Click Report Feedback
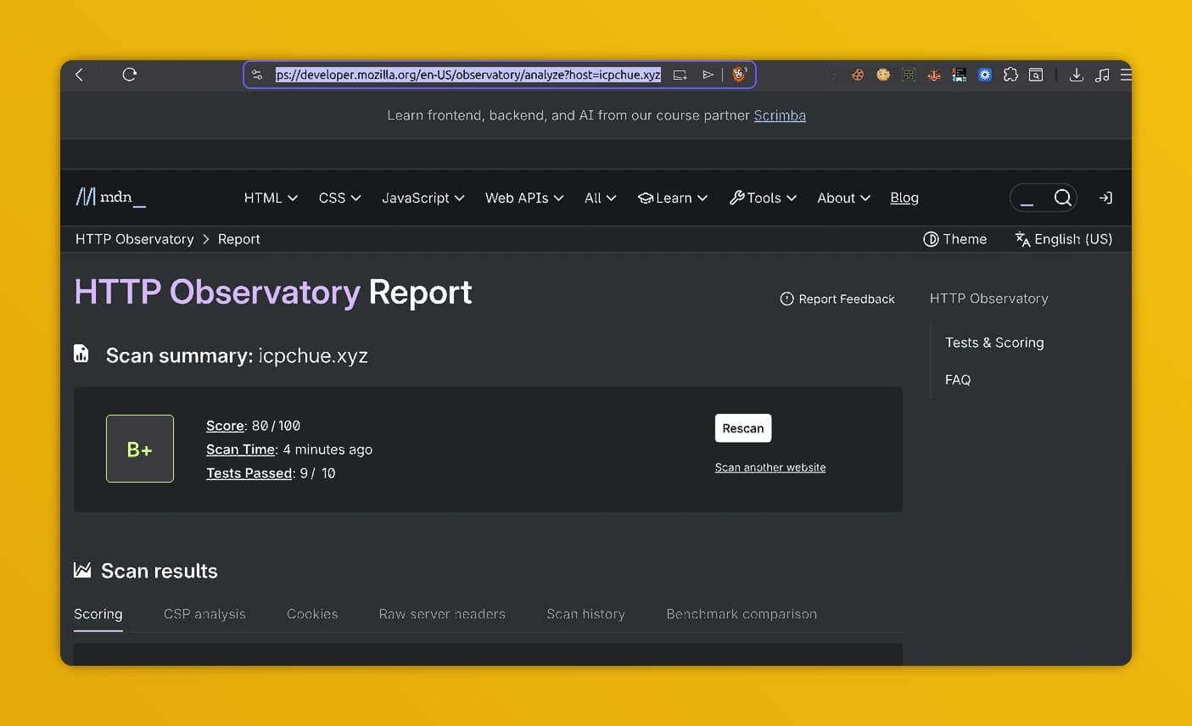Screen dimensions: 1192x726 click(837, 299)
